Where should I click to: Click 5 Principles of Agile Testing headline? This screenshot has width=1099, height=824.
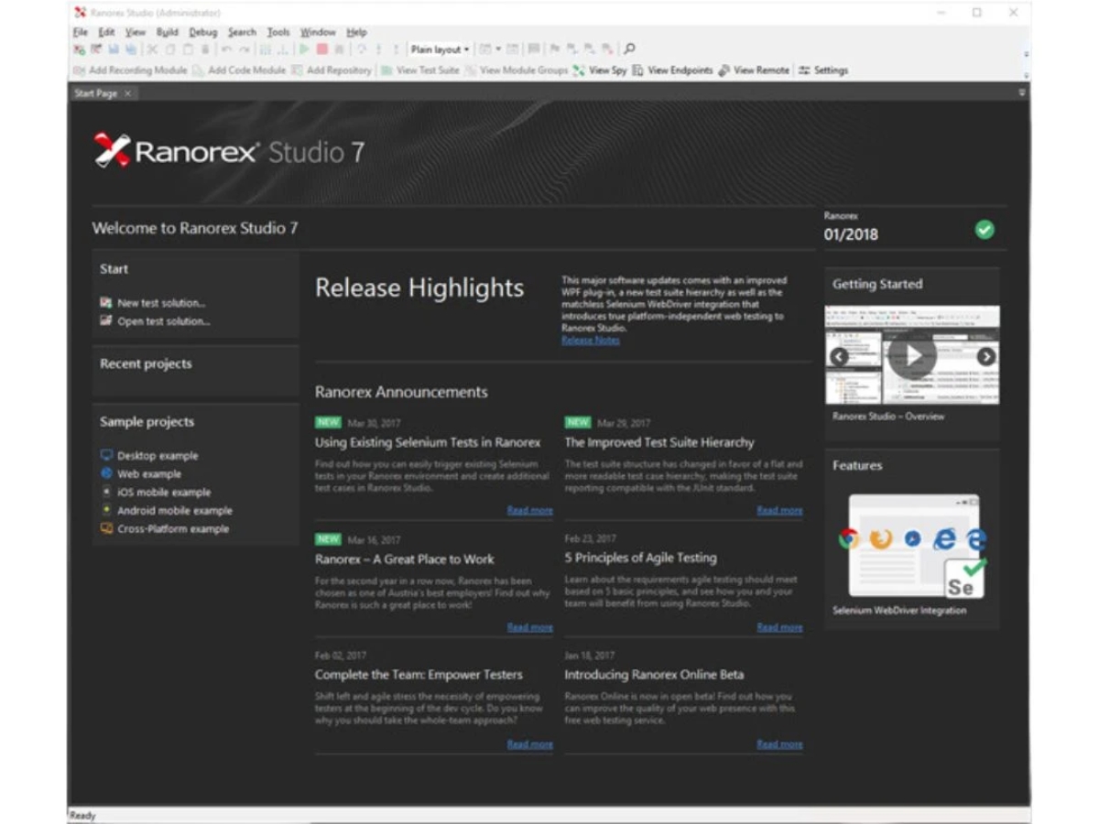pos(641,558)
